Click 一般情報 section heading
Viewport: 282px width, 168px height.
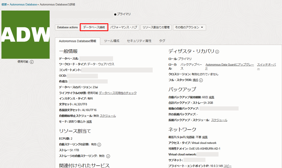pyautogui.click(x=68, y=51)
